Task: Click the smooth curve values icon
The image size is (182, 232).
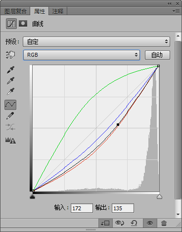Action: [x=10, y=127]
